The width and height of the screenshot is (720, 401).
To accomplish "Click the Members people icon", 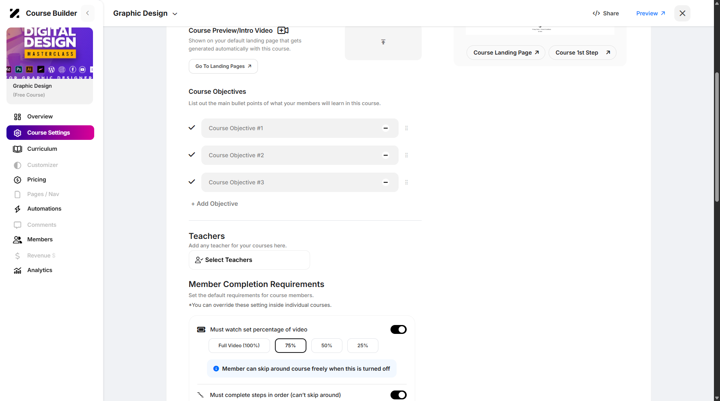I will click(x=17, y=240).
